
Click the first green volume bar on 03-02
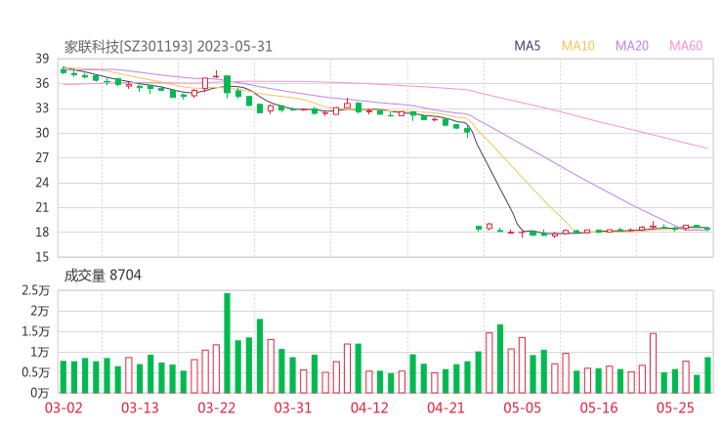64,377
